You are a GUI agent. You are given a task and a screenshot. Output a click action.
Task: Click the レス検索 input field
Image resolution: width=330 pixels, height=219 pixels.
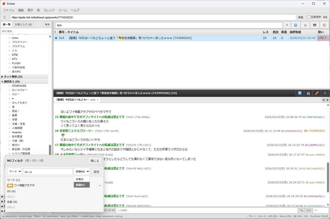[206, 210]
